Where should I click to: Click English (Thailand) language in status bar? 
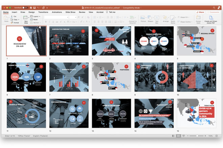point(41,136)
